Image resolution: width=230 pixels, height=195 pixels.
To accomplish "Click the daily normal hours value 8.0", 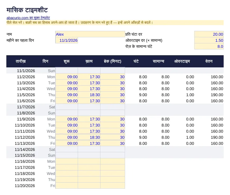I will [209, 46].
